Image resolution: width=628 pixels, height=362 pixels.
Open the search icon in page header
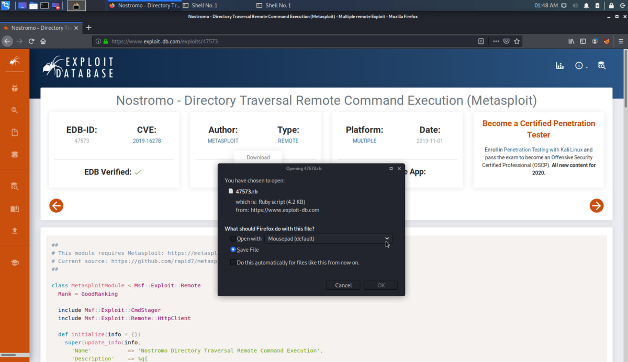coord(602,66)
